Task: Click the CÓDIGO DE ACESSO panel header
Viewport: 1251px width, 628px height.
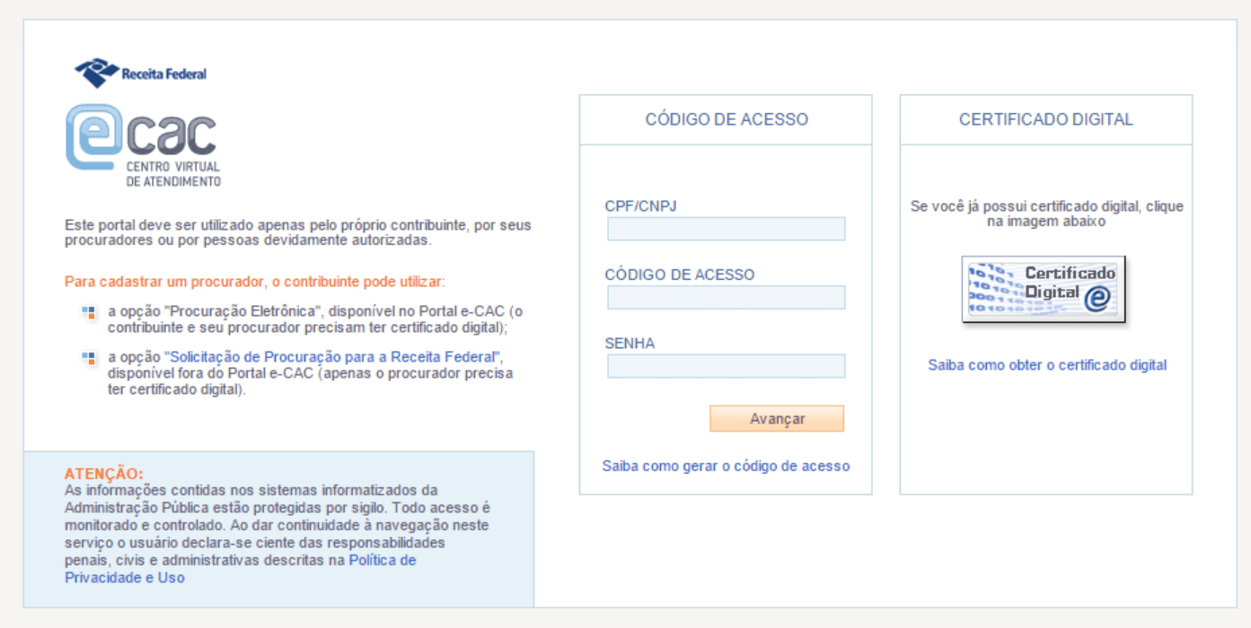Action: click(727, 119)
